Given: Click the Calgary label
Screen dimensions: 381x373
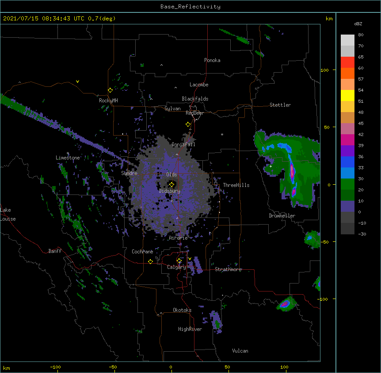Looking at the screenshot, I should (177, 267).
